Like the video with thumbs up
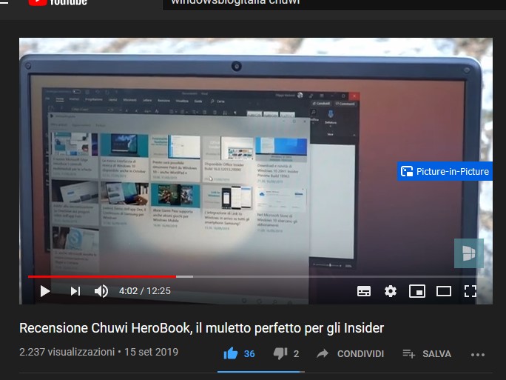This screenshot has height=380, width=506. [x=230, y=353]
